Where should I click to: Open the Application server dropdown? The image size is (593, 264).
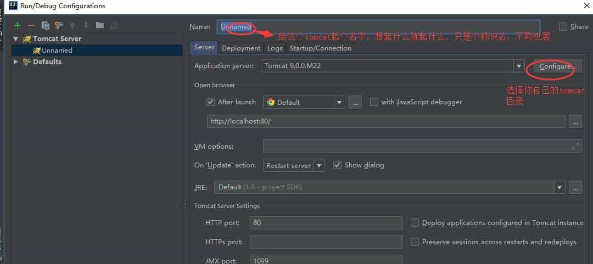(519, 66)
